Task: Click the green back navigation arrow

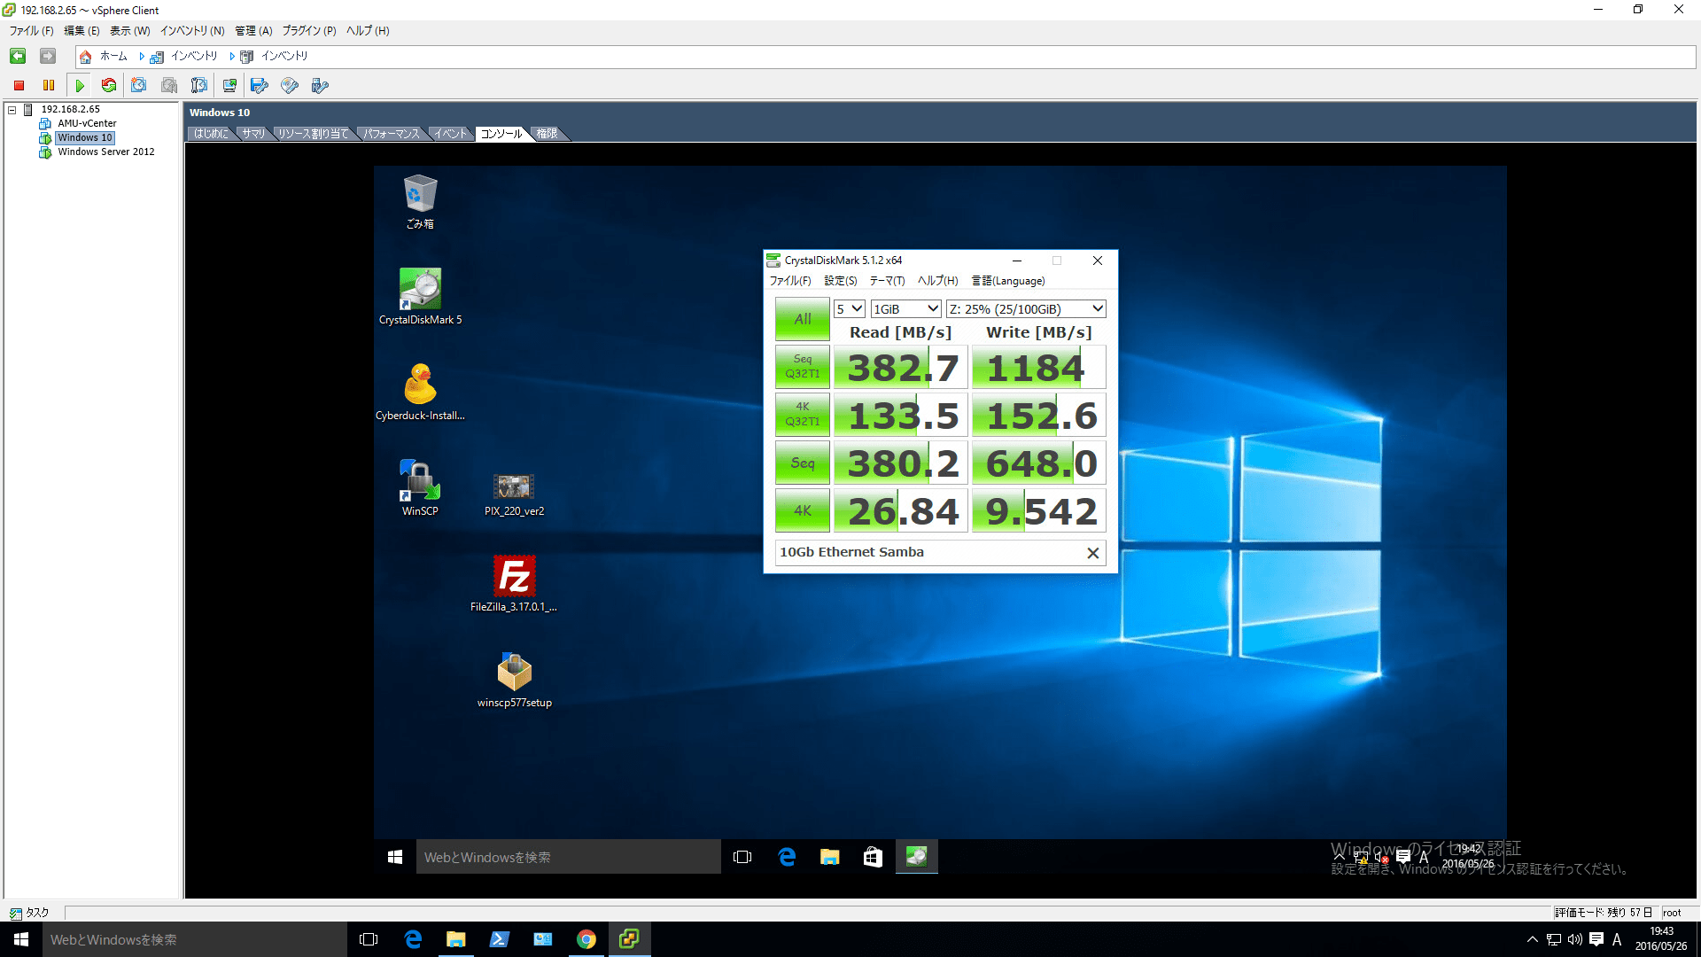Action: pos(18,56)
